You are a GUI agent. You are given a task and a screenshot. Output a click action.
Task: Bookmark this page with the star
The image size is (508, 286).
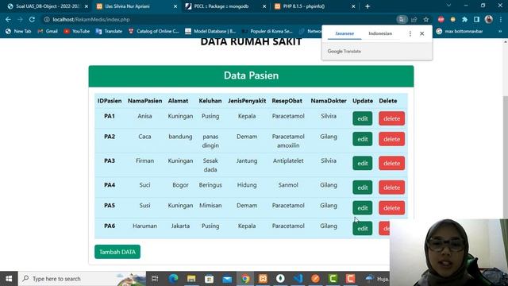pyautogui.click(x=425, y=19)
